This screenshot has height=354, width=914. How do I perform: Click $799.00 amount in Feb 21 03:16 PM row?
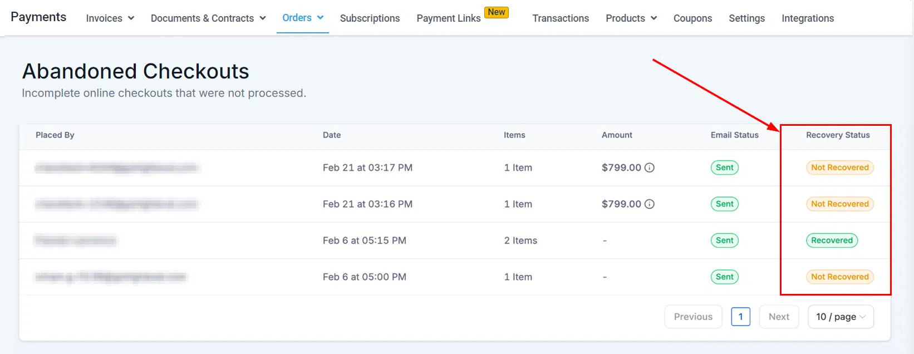[x=621, y=204]
